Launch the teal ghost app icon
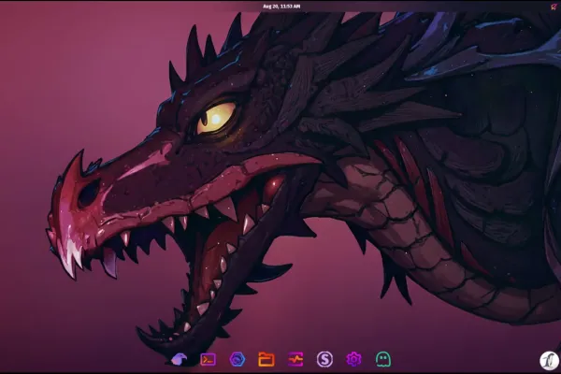This screenshot has height=374, width=561. coord(382,359)
